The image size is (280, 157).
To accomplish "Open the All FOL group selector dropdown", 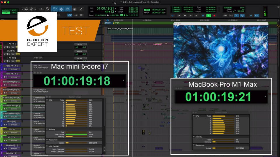I will [x=80, y=51].
